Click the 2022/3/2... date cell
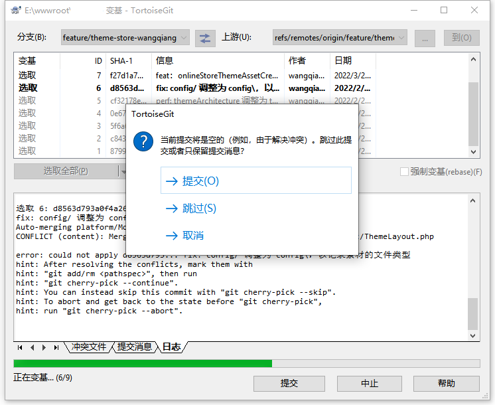 [x=352, y=76]
